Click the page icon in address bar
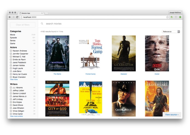Screen dimensions: 190x135 [21, 17]
